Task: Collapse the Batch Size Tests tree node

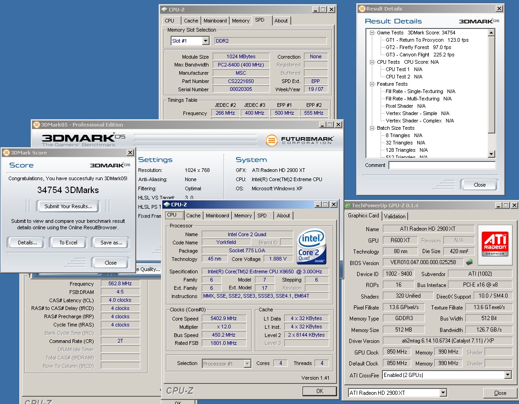Action: tap(372, 128)
